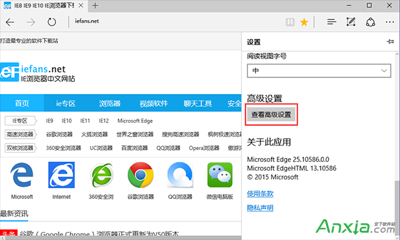Image resolution: width=400 pixels, height=240 pixels.
Task: Open the 百度浏览器 link
Action: pos(135,148)
